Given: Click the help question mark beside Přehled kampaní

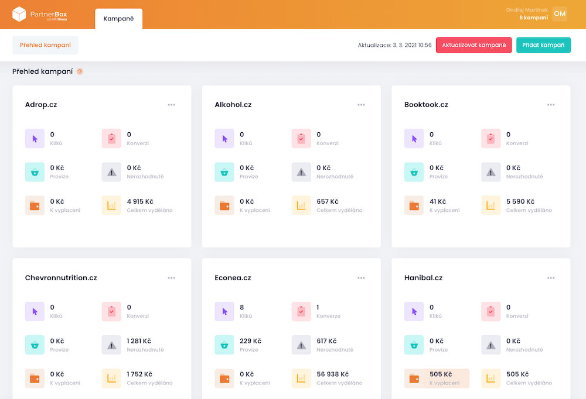Looking at the screenshot, I should tap(80, 71).
